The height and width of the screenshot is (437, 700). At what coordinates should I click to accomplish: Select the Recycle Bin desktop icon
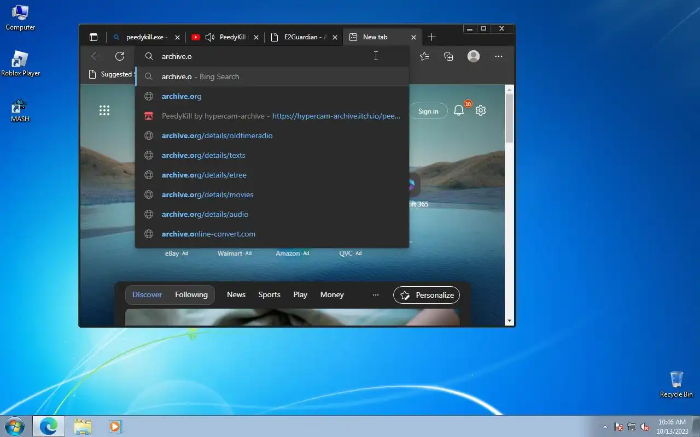[x=676, y=384]
